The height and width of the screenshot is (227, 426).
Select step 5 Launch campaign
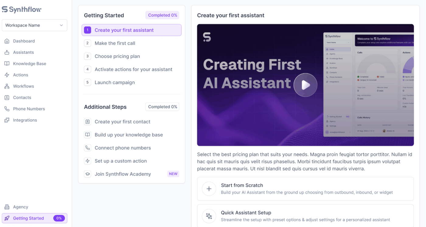pyautogui.click(x=114, y=82)
